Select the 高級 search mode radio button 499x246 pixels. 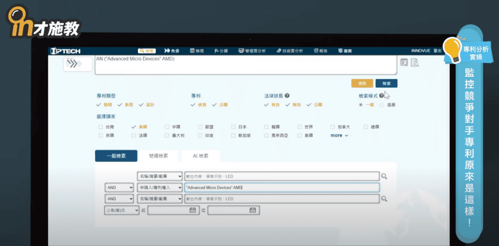coord(382,105)
